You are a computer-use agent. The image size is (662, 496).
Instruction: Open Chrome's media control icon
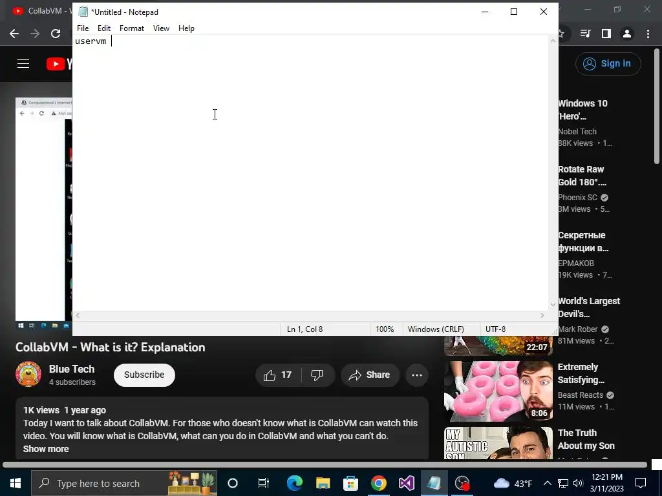[x=586, y=34]
